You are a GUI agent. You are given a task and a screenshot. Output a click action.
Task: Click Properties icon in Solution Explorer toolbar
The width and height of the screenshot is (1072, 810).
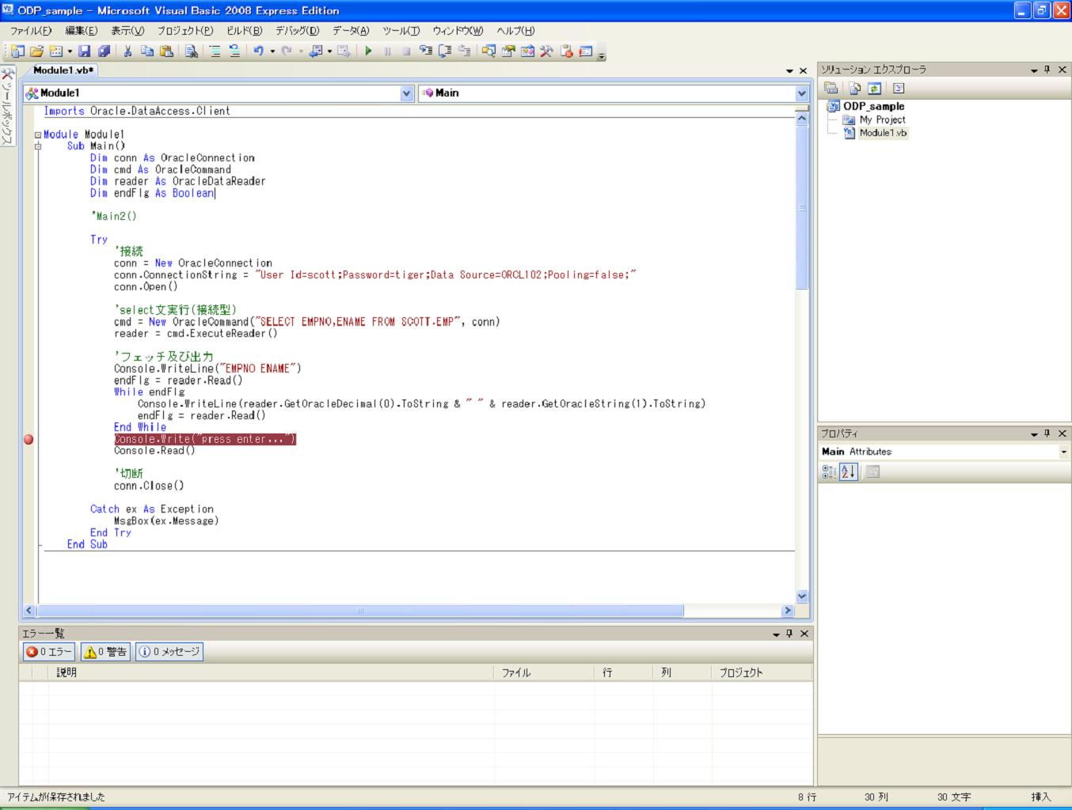tap(831, 89)
